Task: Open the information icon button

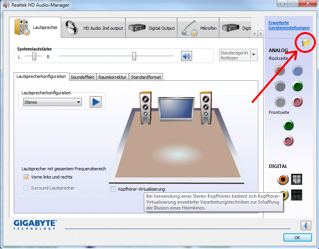Action: click(306, 225)
